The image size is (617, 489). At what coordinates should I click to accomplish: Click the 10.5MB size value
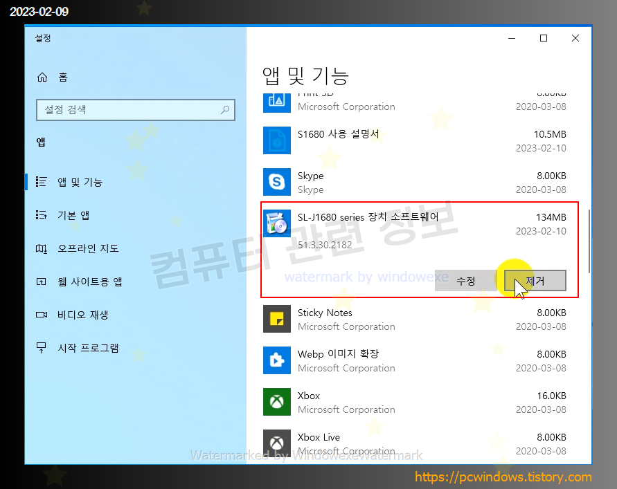point(550,134)
